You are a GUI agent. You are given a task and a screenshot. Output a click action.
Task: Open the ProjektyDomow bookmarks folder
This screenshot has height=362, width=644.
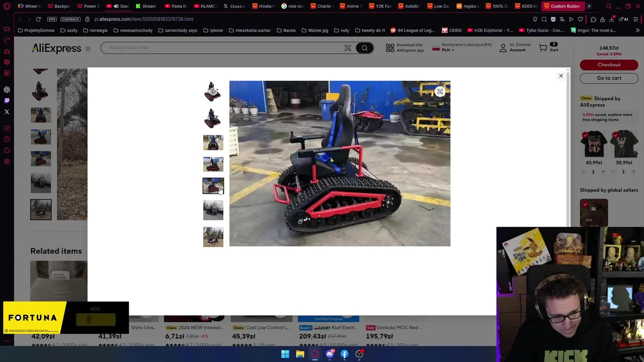click(36, 30)
